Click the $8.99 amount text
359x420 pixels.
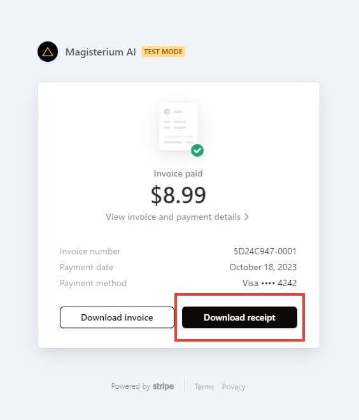click(178, 195)
